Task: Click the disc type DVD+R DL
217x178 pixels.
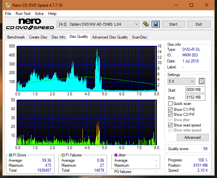Action: point(191,49)
